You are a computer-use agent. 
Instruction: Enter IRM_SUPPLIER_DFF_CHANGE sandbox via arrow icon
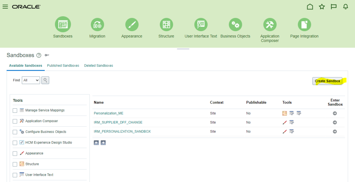[335, 122]
